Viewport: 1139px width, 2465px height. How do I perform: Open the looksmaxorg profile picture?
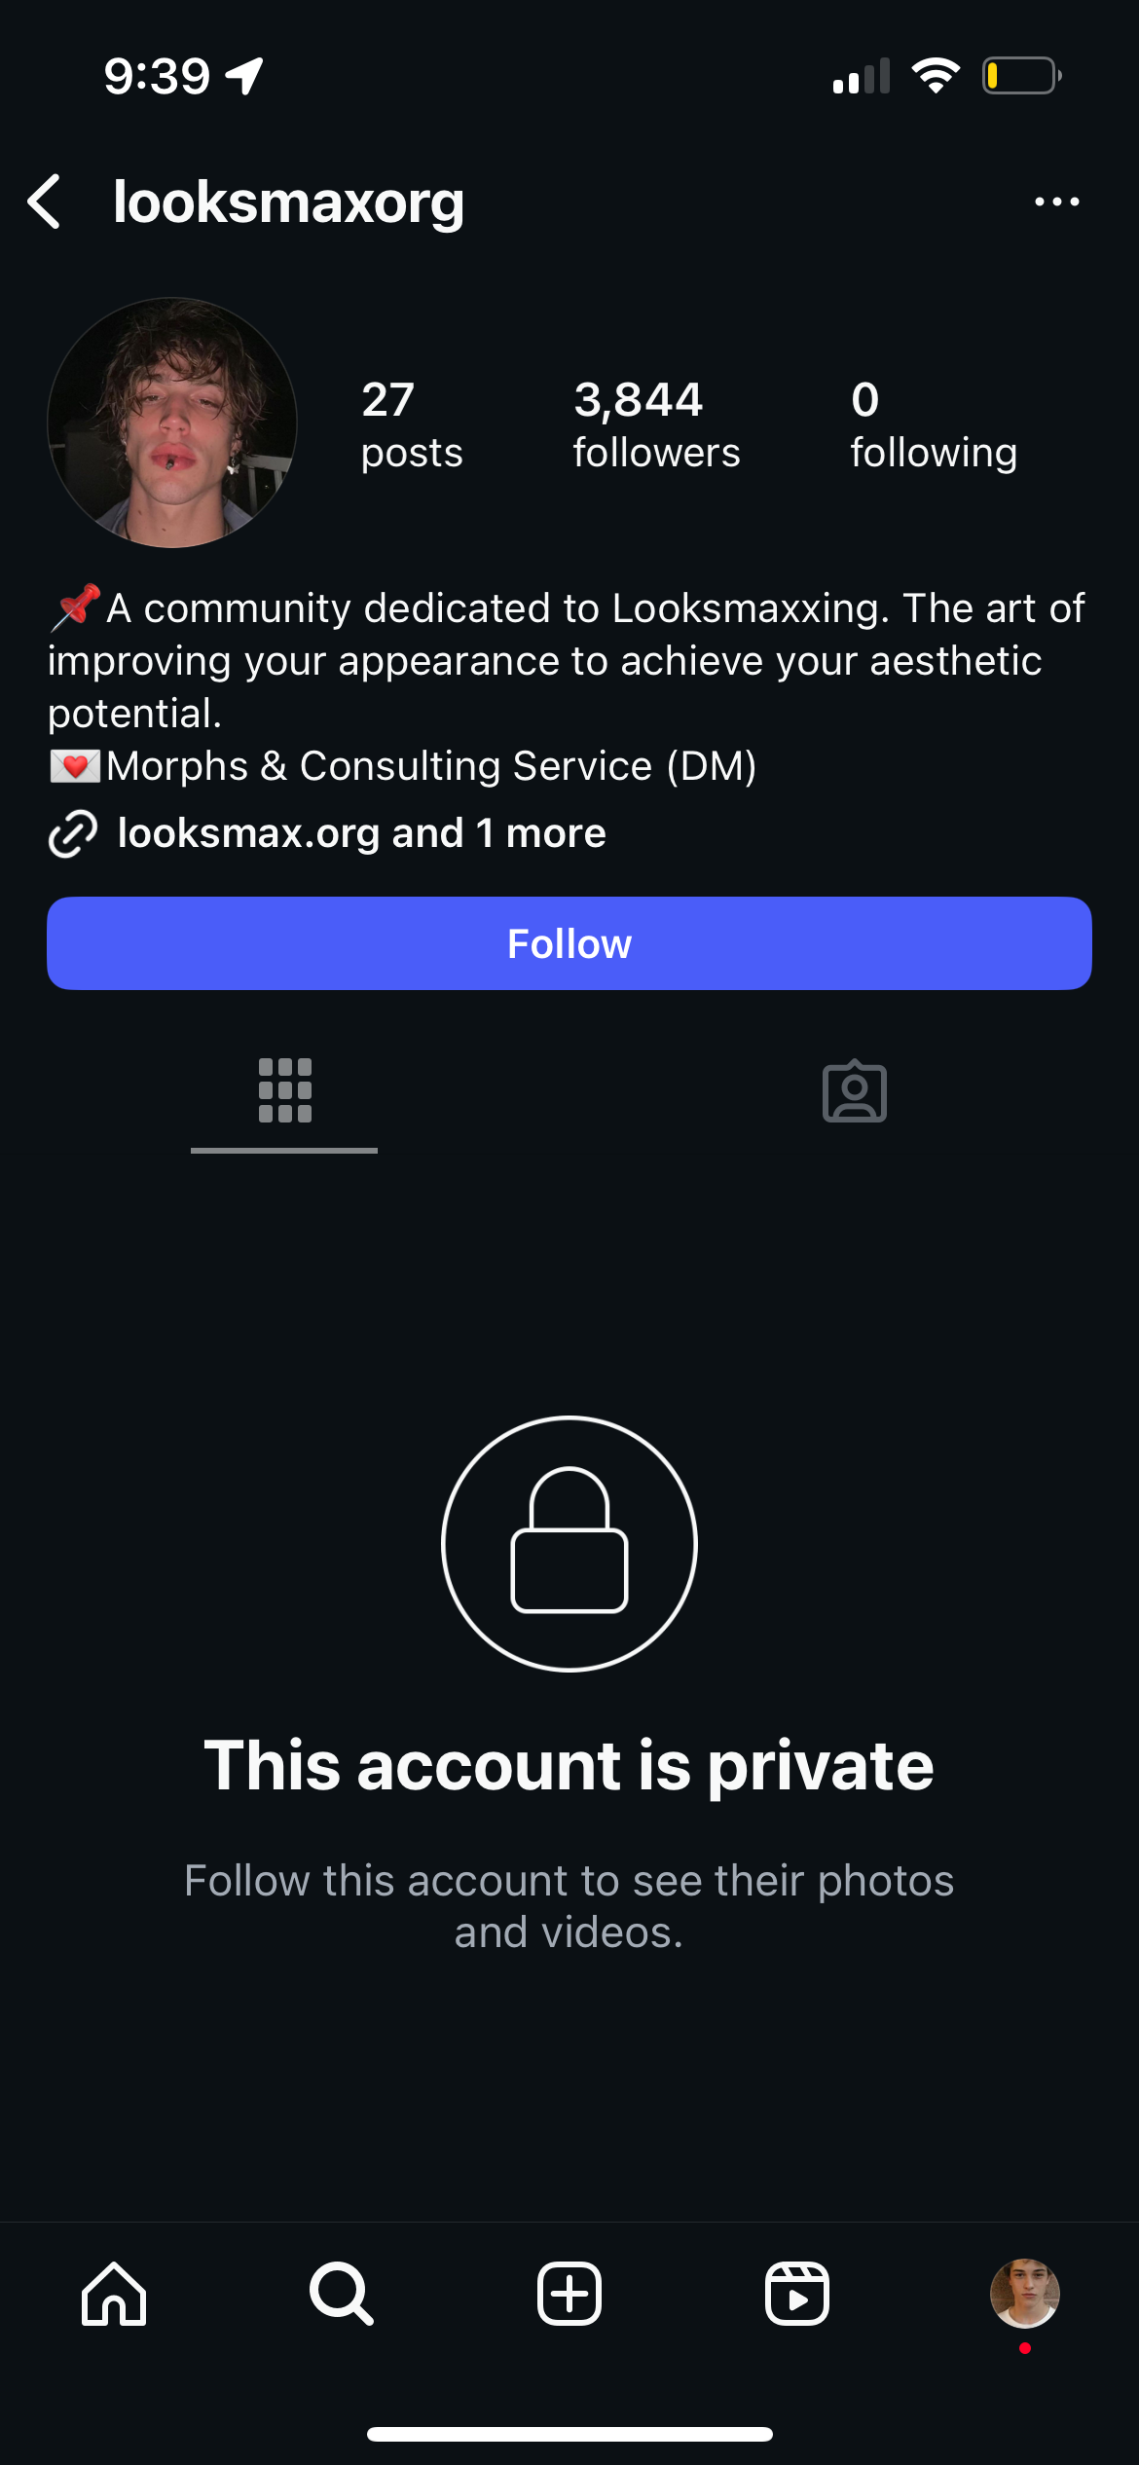click(172, 423)
